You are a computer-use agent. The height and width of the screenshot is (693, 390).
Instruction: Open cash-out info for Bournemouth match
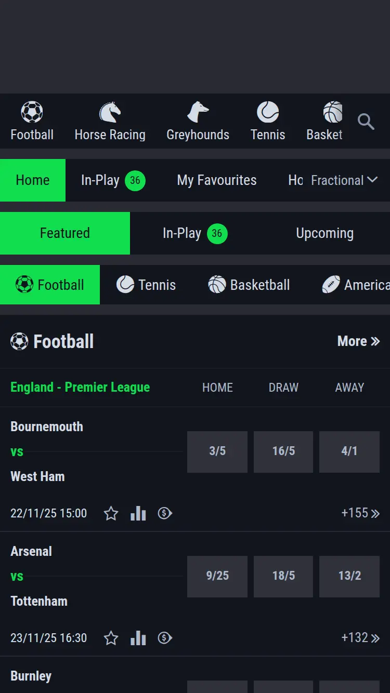pyautogui.click(x=165, y=513)
